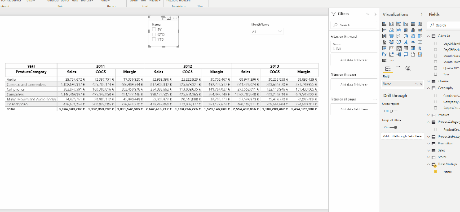
Task: Check the QTD slicer checkbox
Action: 154,34
